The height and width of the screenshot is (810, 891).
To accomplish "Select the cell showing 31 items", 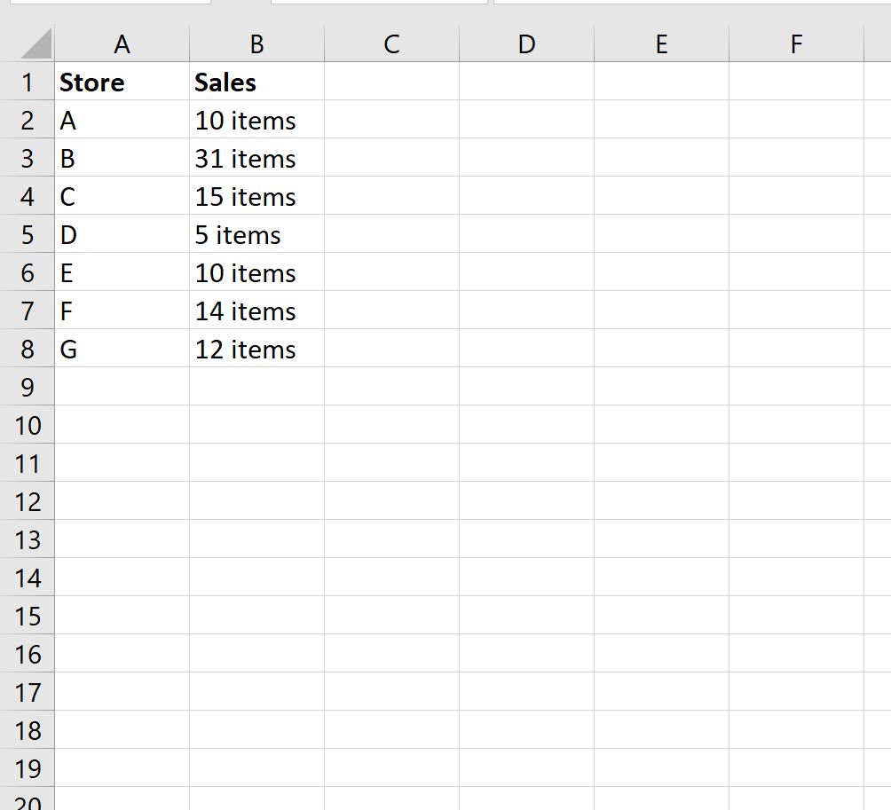I will 256,158.
